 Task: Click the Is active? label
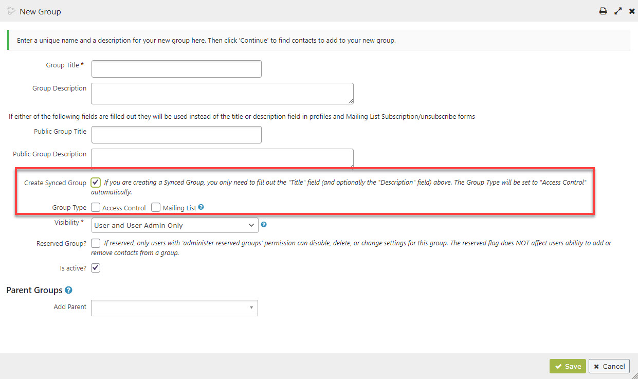73,268
